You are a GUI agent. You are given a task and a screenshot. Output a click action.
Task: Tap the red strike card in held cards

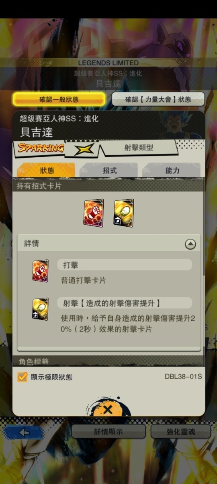click(x=93, y=213)
